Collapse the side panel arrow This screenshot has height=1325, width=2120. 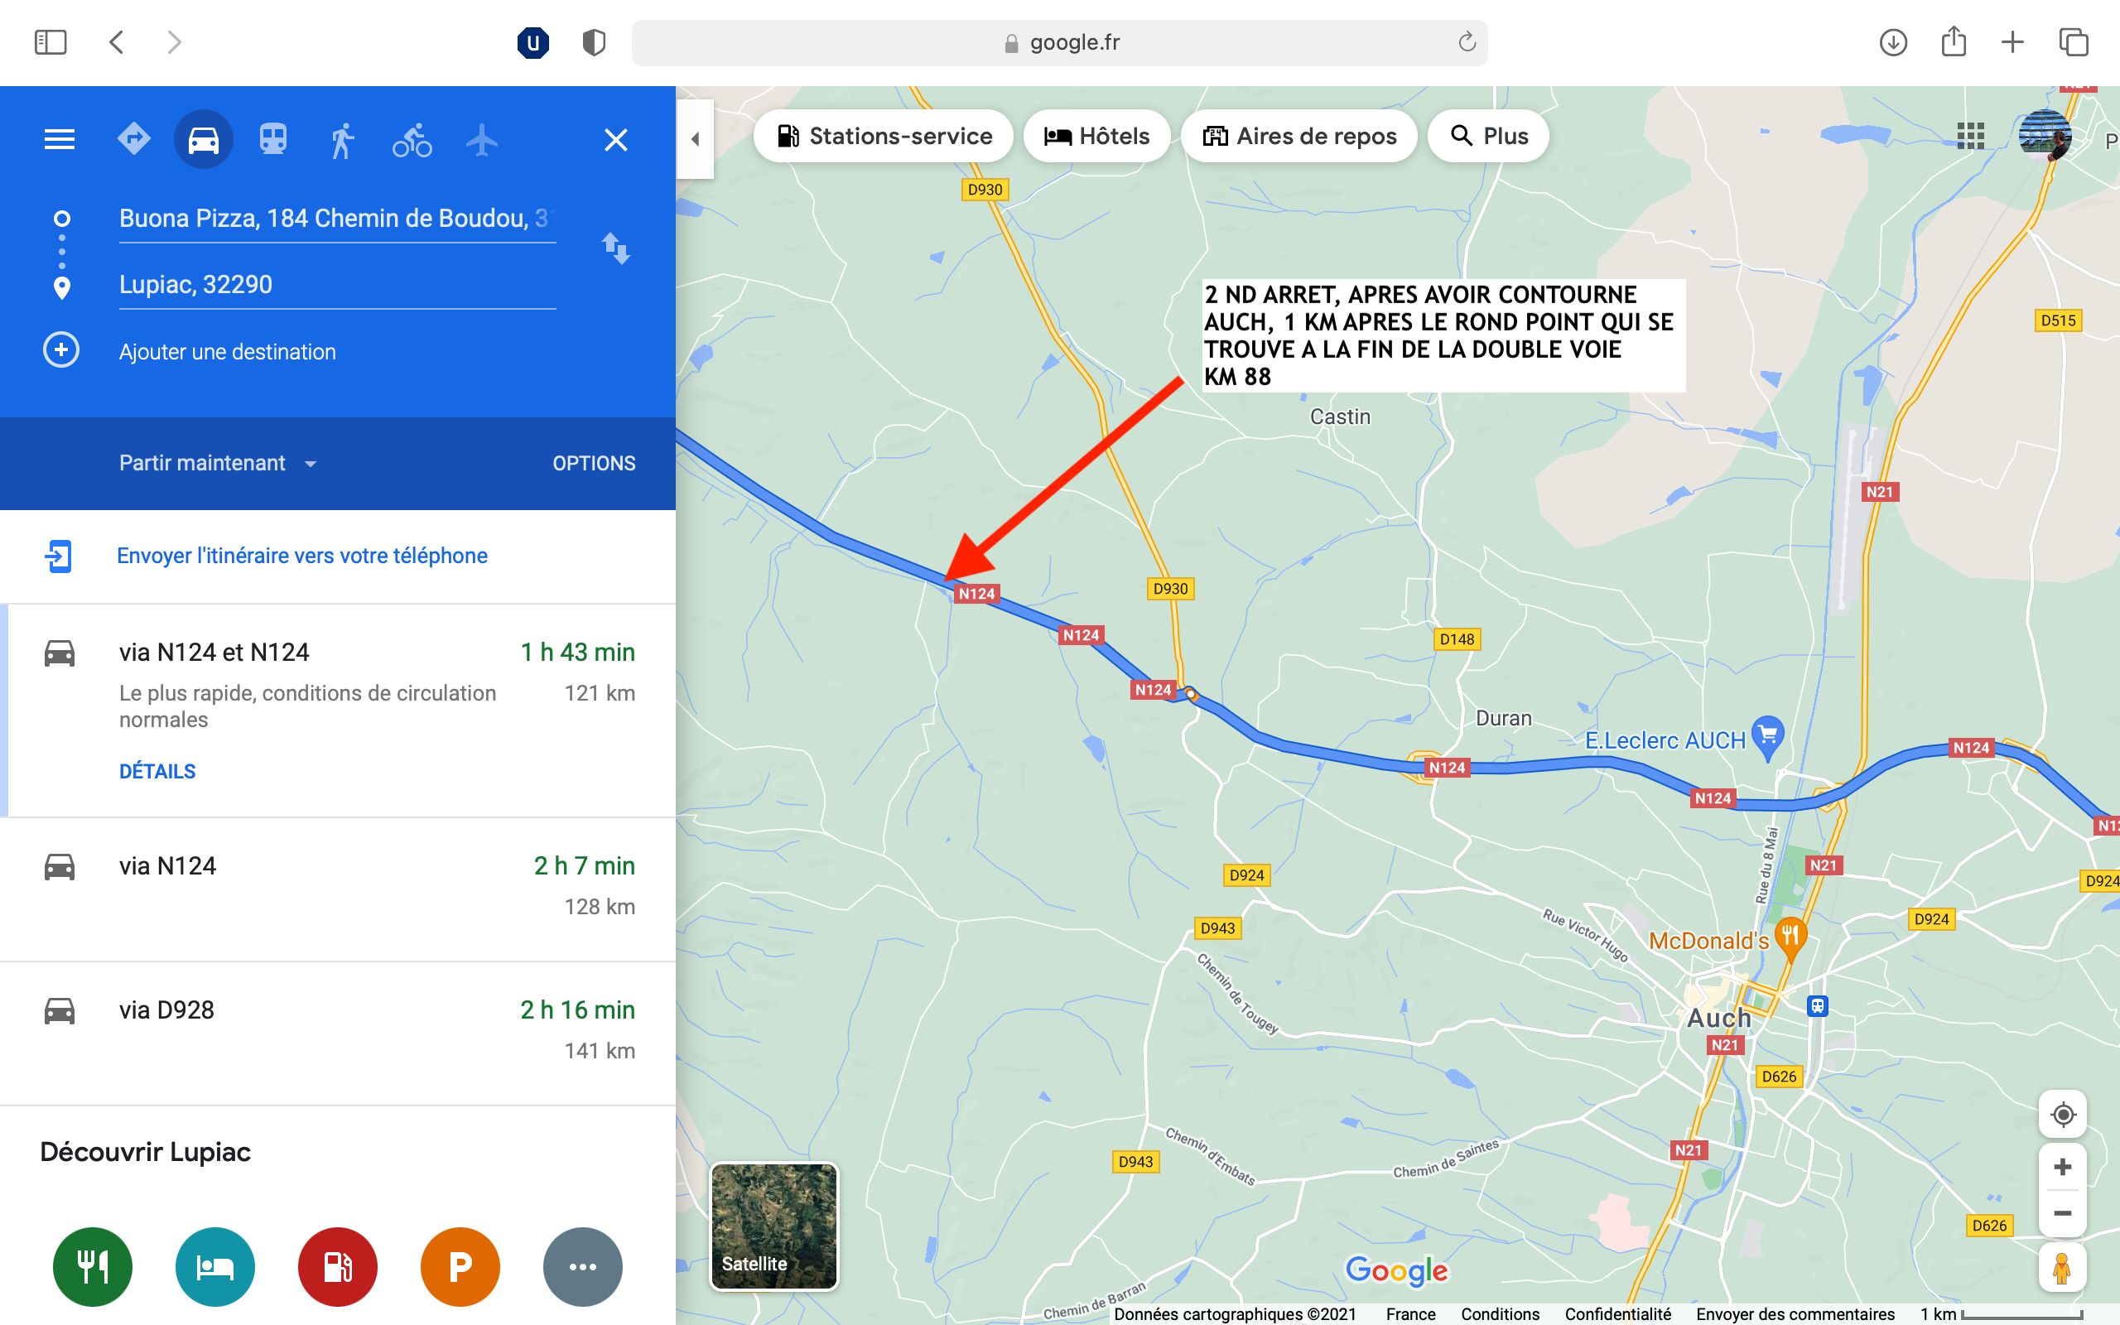pos(696,138)
